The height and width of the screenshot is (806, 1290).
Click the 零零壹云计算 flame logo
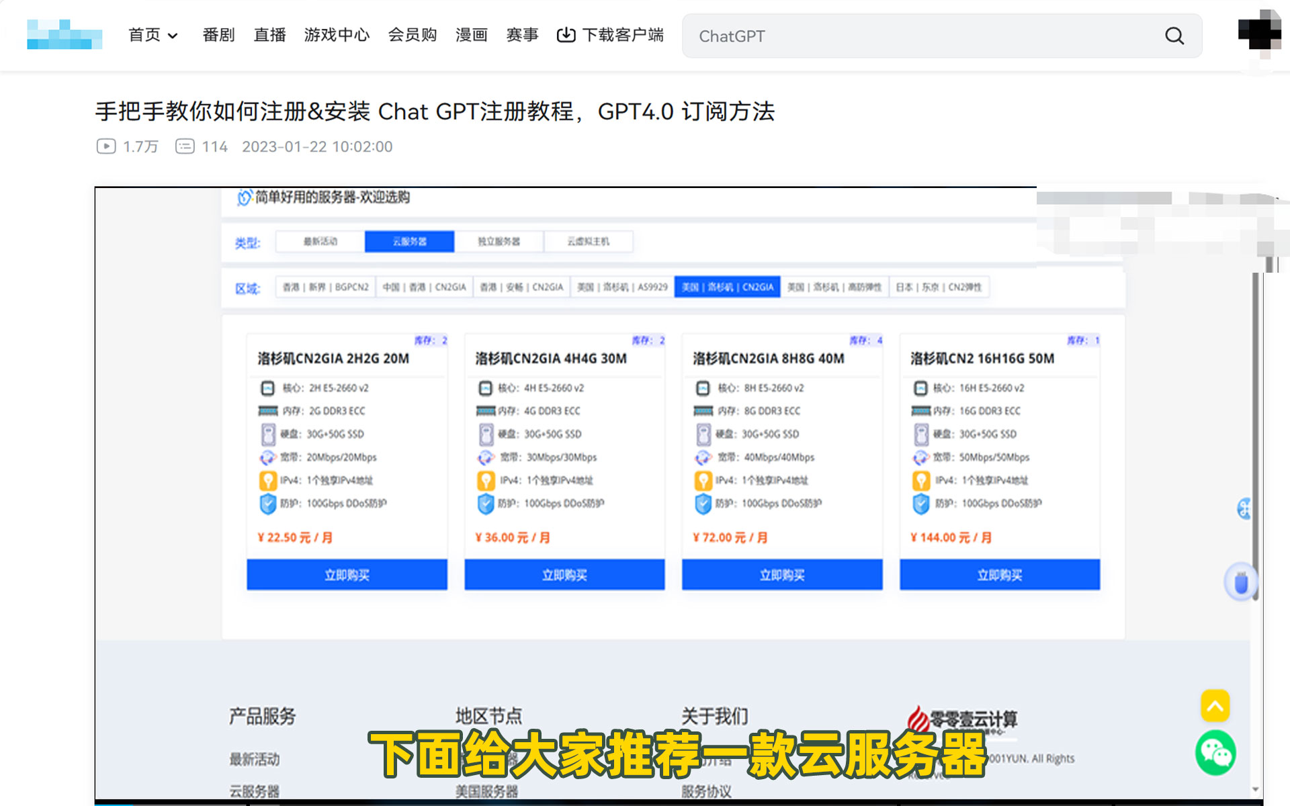[918, 719]
